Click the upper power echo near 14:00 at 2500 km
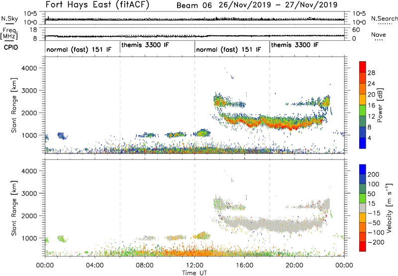 [x=219, y=101]
